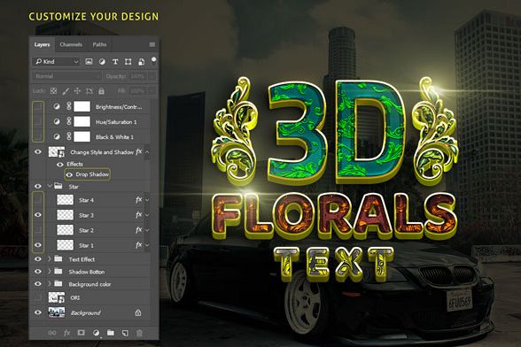Image resolution: width=521 pixels, height=347 pixels.
Task: Expand effects on Star 1 layer
Action: 147,245
